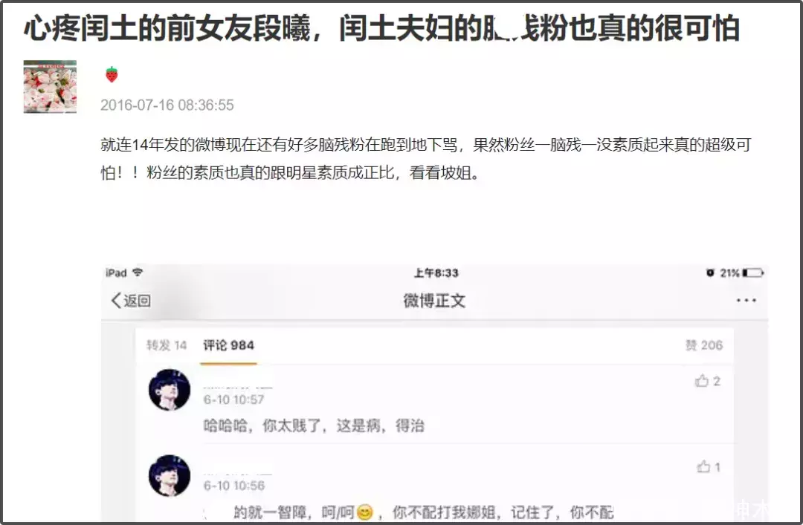
Task: Tap the battery icon showing 21%
Action: click(753, 273)
